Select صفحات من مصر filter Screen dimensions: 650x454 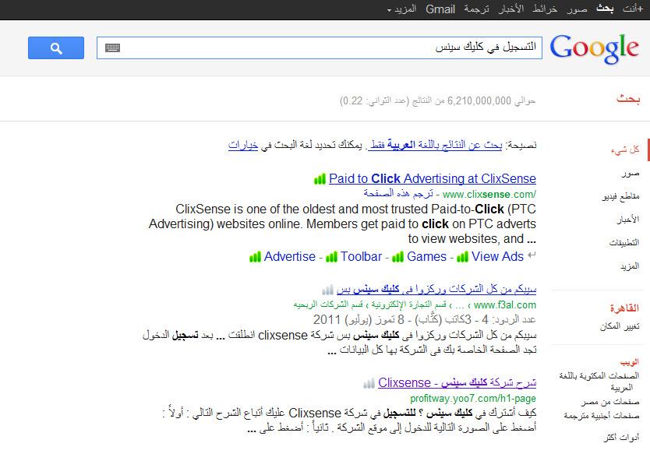(610, 403)
